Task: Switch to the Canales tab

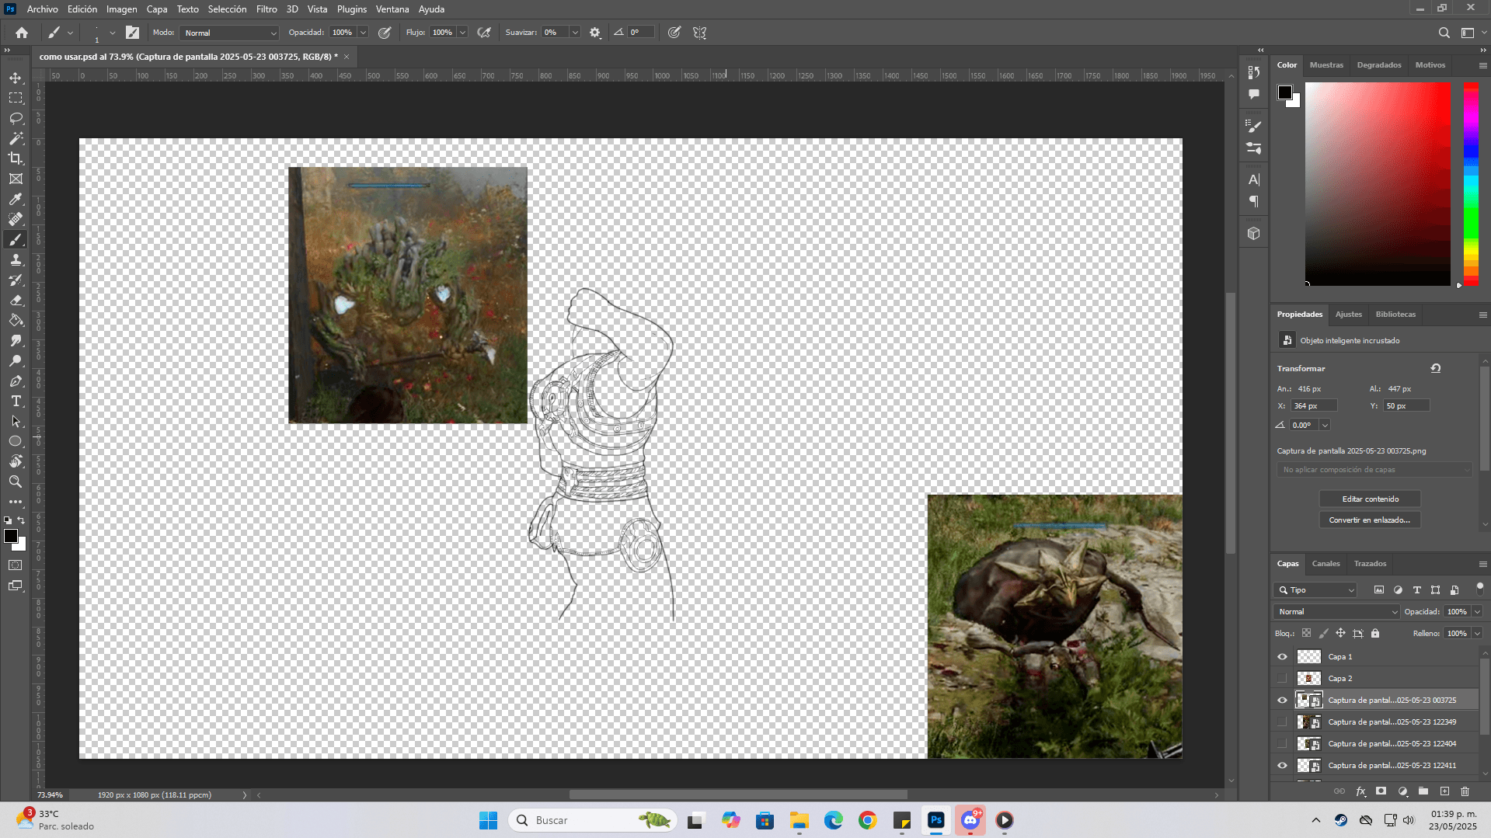Action: [1326, 564]
